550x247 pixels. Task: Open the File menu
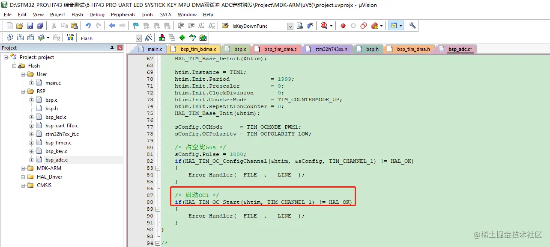click(x=8, y=15)
